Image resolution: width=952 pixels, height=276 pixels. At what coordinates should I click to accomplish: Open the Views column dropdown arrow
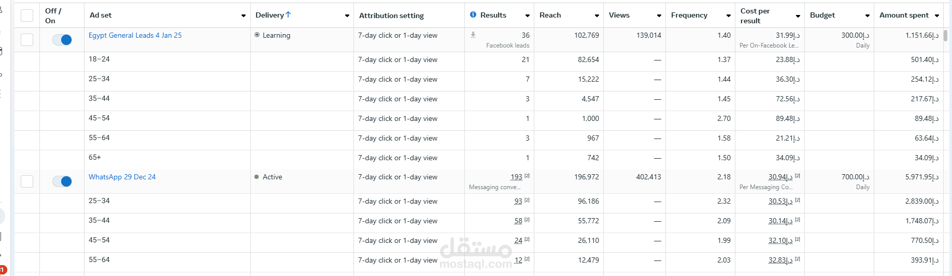(659, 16)
